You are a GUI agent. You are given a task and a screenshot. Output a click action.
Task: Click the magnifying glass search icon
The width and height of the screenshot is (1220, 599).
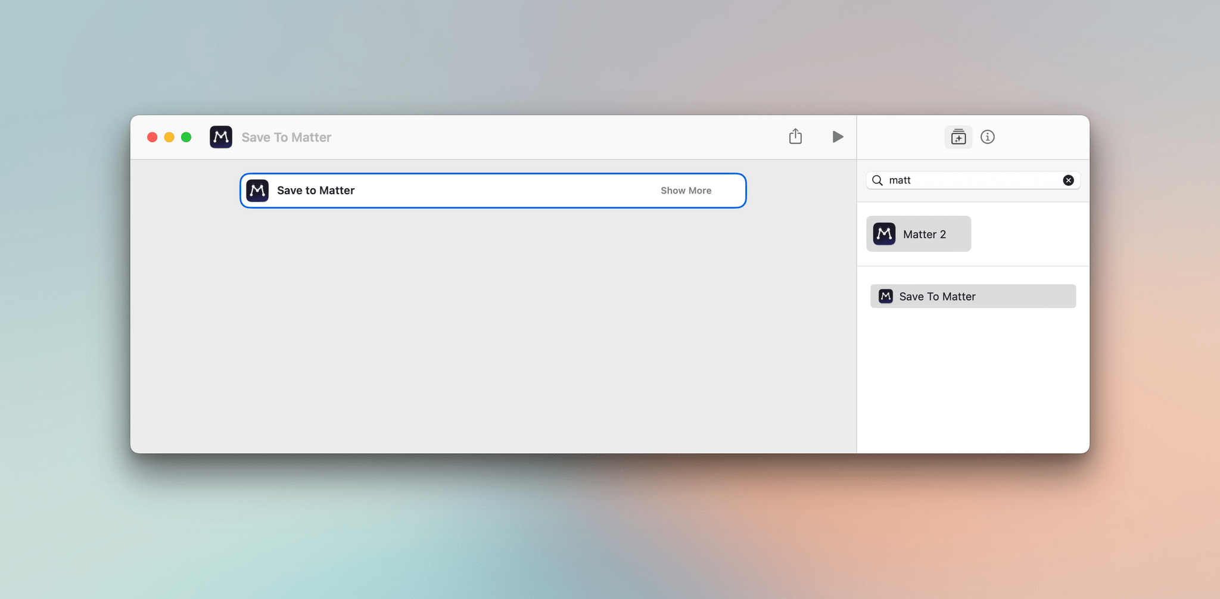point(877,180)
